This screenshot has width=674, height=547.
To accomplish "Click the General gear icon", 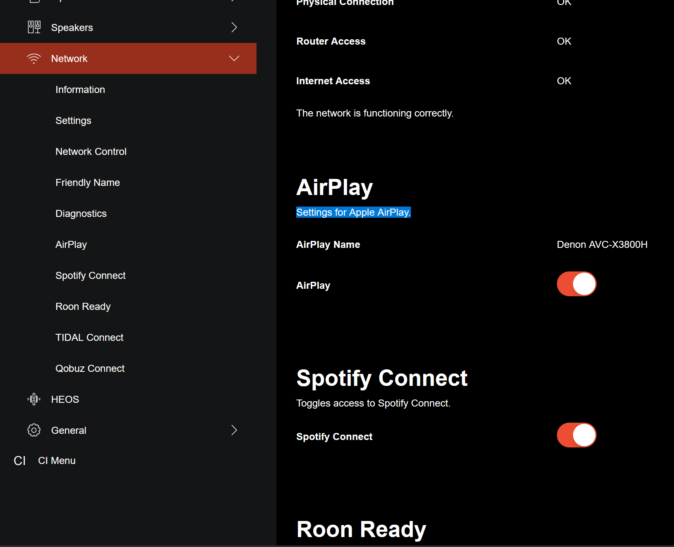I will pos(34,430).
